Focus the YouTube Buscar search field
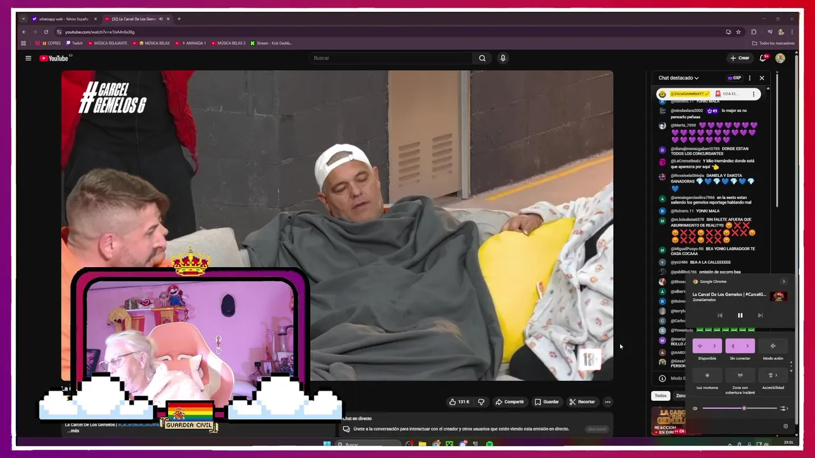 pyautogui.click(x=391, y=58)
